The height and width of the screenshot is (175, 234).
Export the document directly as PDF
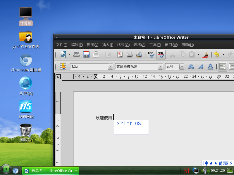(120, 54)
